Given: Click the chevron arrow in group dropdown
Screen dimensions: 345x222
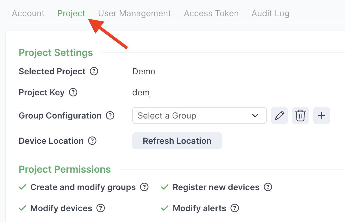Looking at the screenshot, I should point(255,116).
